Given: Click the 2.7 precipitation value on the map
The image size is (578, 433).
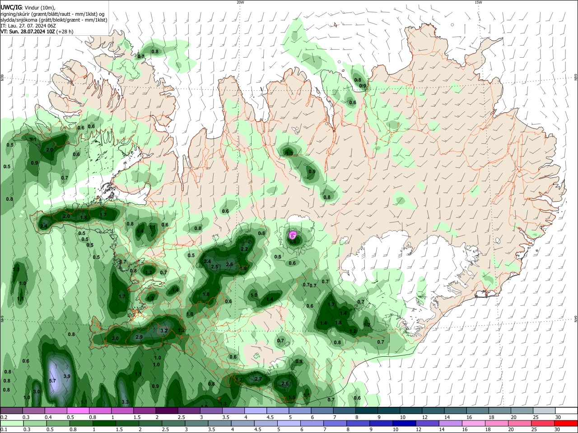Looking at the screenshot, I should click(x=258, y=379).
